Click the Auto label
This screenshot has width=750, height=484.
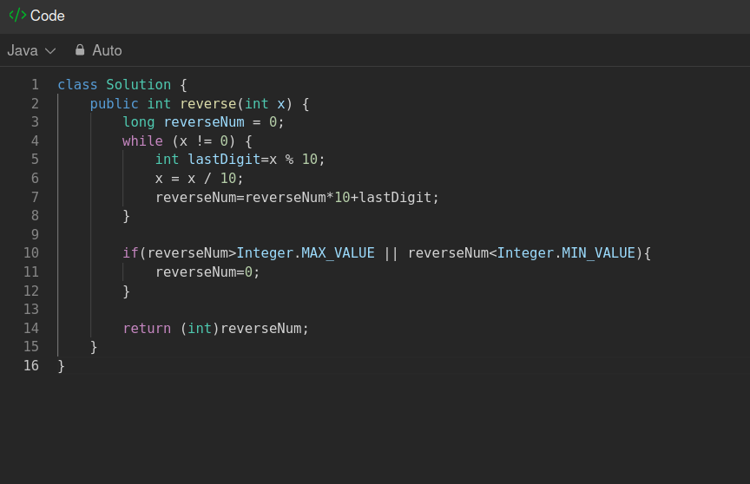107,50
